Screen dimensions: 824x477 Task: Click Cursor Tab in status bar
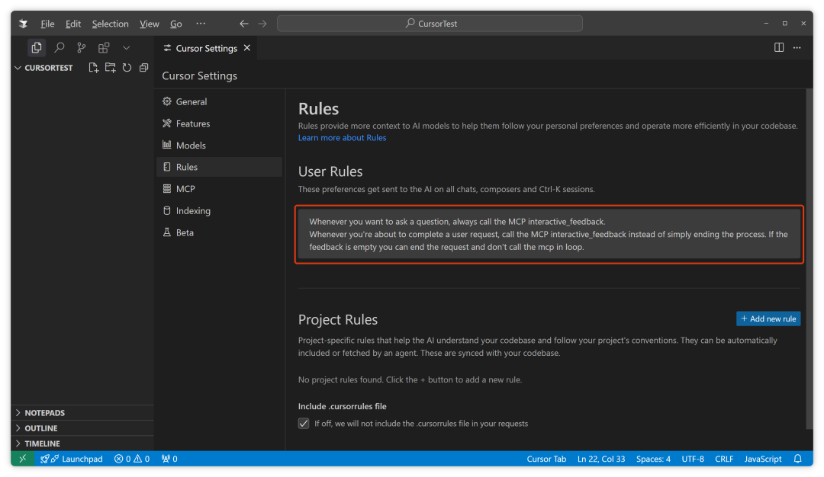(x=546, y=459)
